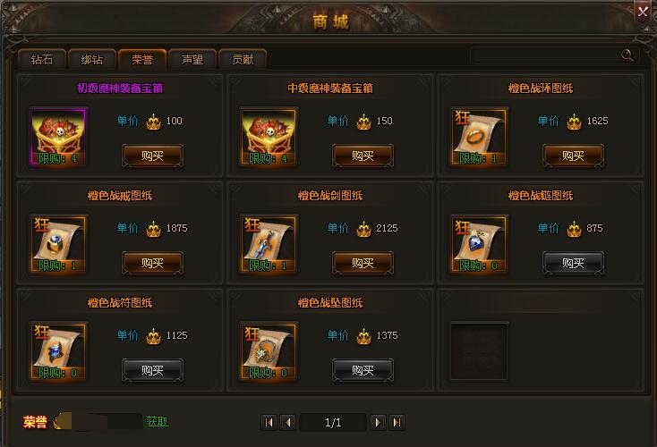This screenshot has width=657, height=447.
Task: Switch to the 钻石 tab
Action: click(x=42, y=59)
